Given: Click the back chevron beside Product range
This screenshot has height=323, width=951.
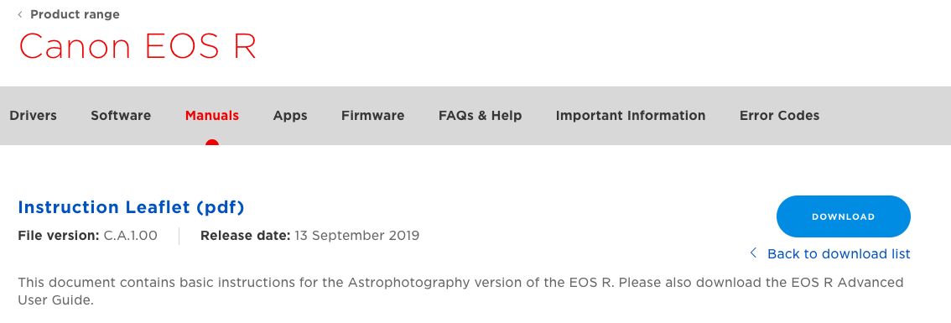Looking at the screenshot, I should tap(20, 14).
